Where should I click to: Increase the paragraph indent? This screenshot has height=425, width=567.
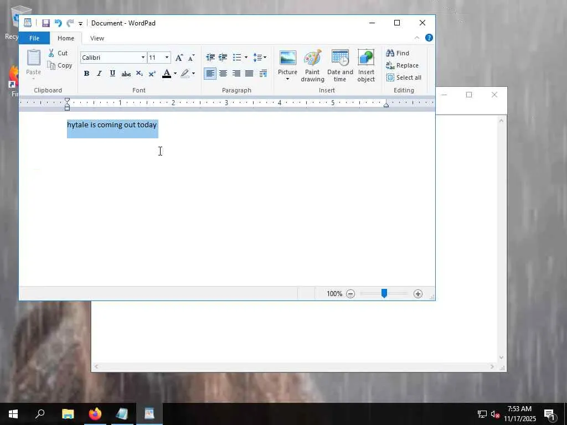(223, 57)
